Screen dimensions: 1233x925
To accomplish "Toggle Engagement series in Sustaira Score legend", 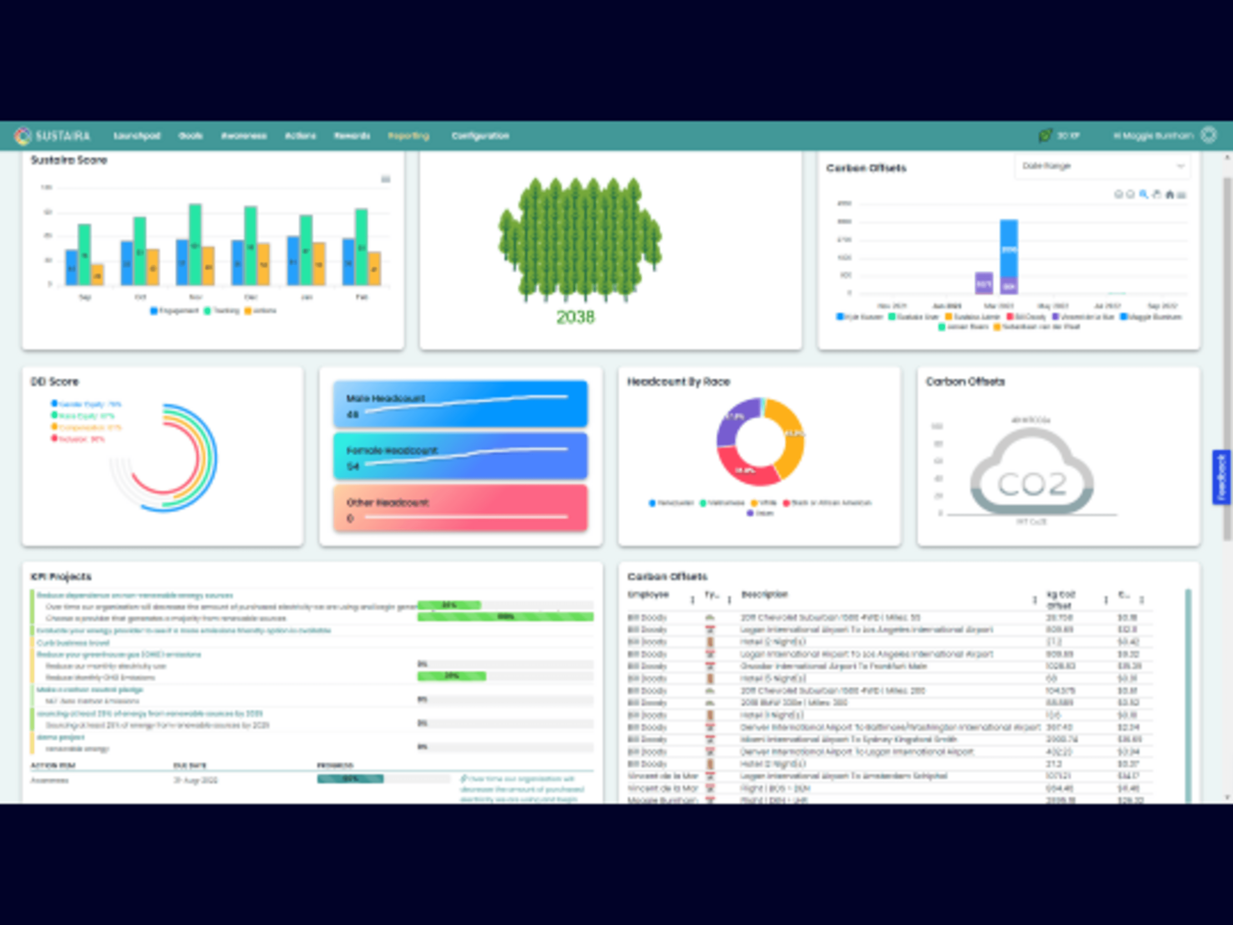I will [x=174, y=311].
